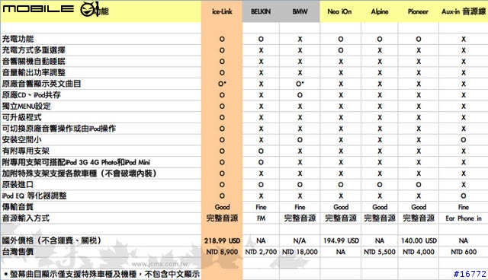Click the Neo iOn NA in 台灣售價 row
Image resolution: width=488 pixels, height=280 pixels.
(341, 252)
